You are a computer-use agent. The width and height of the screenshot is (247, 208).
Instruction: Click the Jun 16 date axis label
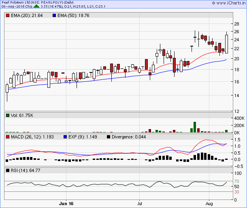66,204
